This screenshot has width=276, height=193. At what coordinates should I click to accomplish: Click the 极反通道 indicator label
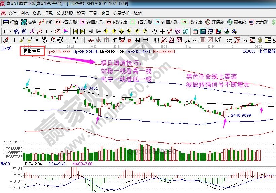click(x=32, y=51)
